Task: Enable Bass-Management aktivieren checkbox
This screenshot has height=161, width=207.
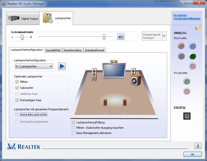Action: click(x=73, y=133)
